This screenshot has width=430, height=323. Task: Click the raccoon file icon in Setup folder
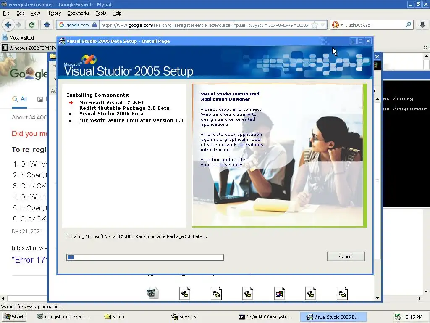152,293
